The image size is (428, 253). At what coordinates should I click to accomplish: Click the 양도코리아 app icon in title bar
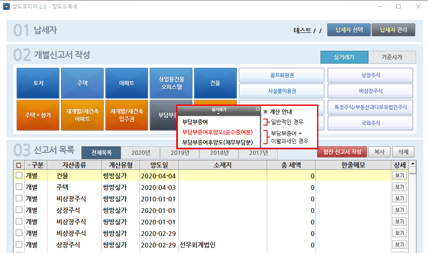(x=6, y=6)
